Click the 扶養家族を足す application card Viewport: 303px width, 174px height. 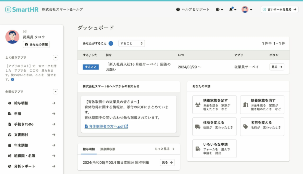click(x=214, y=104)
